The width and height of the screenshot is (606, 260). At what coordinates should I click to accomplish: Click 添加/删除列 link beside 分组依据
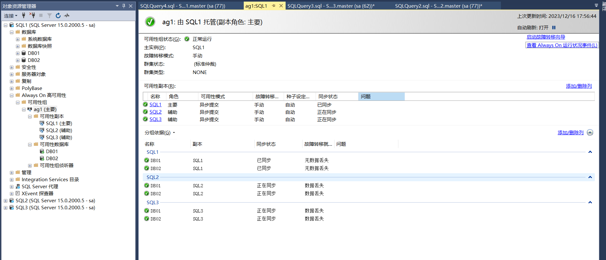(571, 133)
